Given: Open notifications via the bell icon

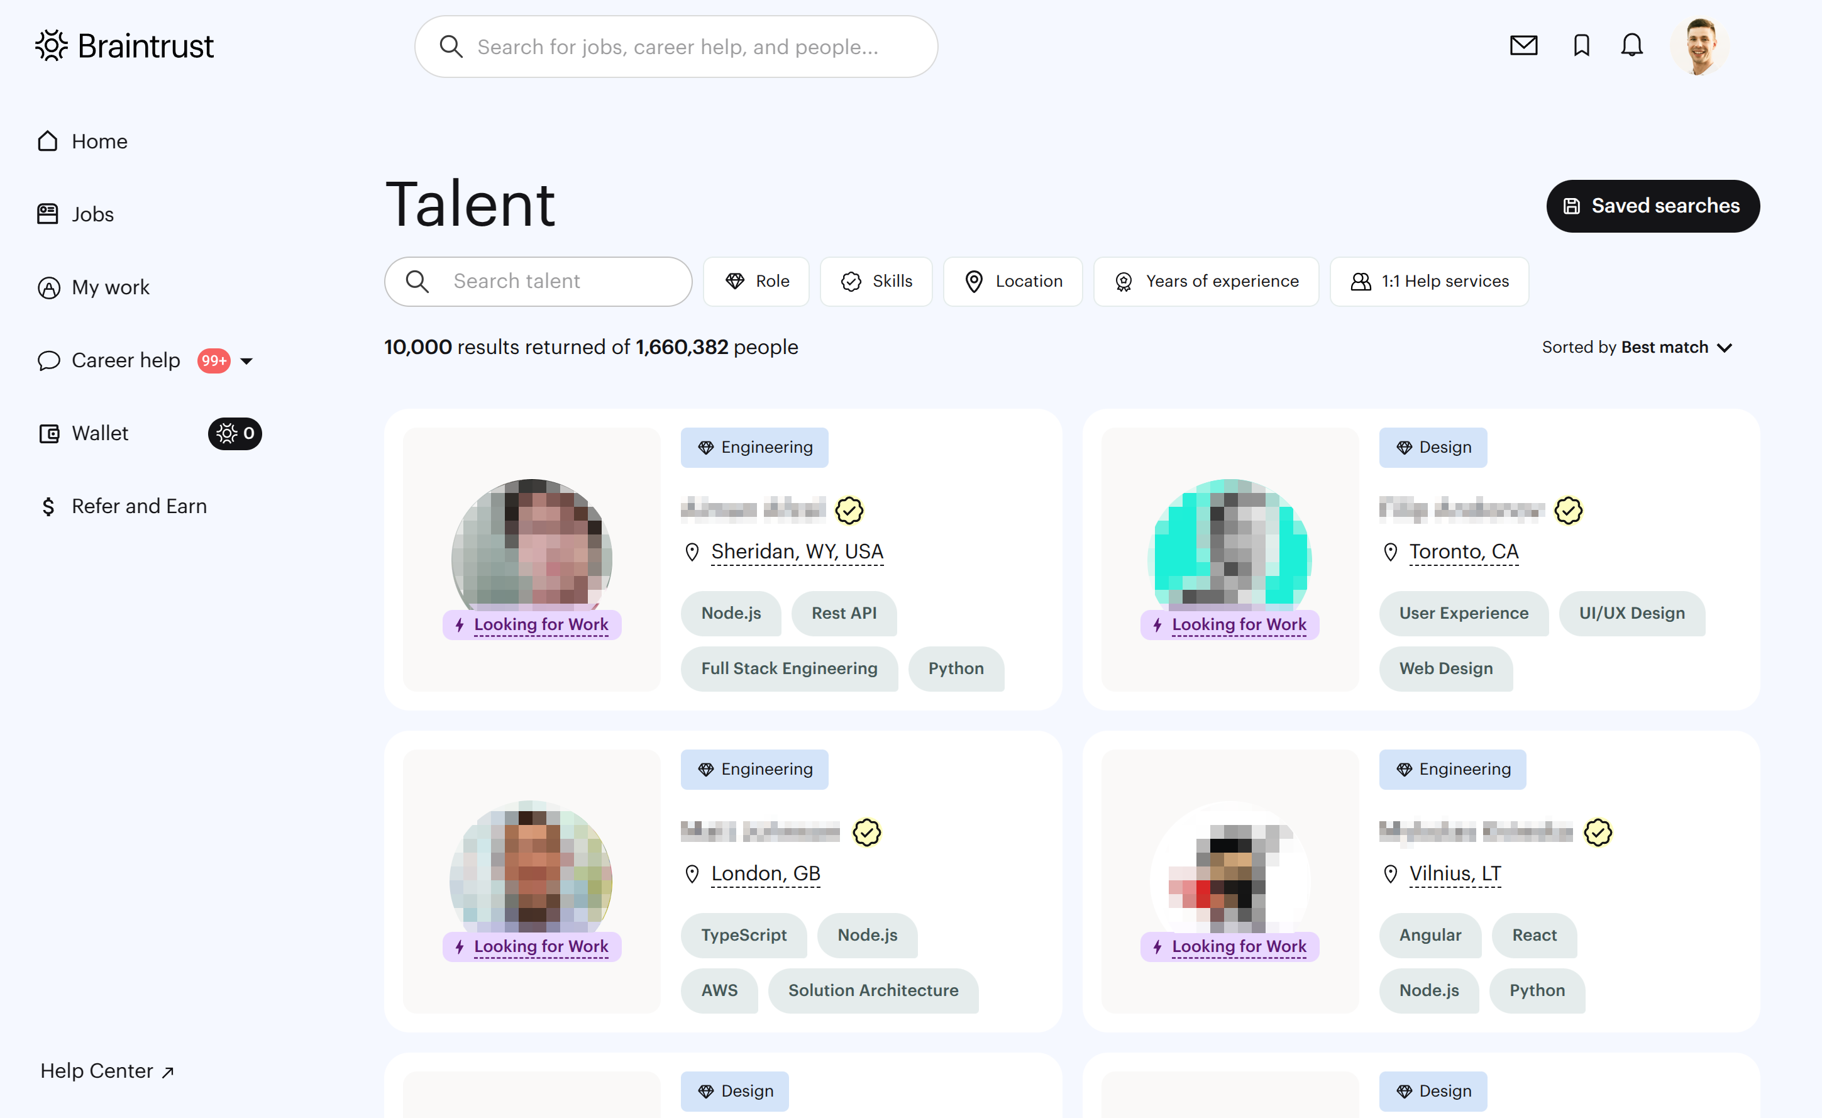Looking at the screenshot, I should (x=1632, y=46).
